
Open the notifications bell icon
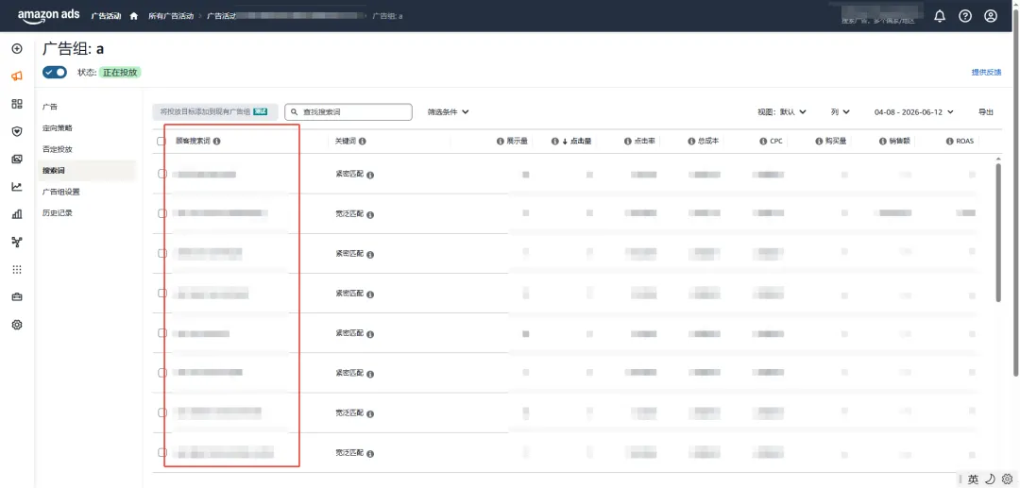[x=940, y=16]
